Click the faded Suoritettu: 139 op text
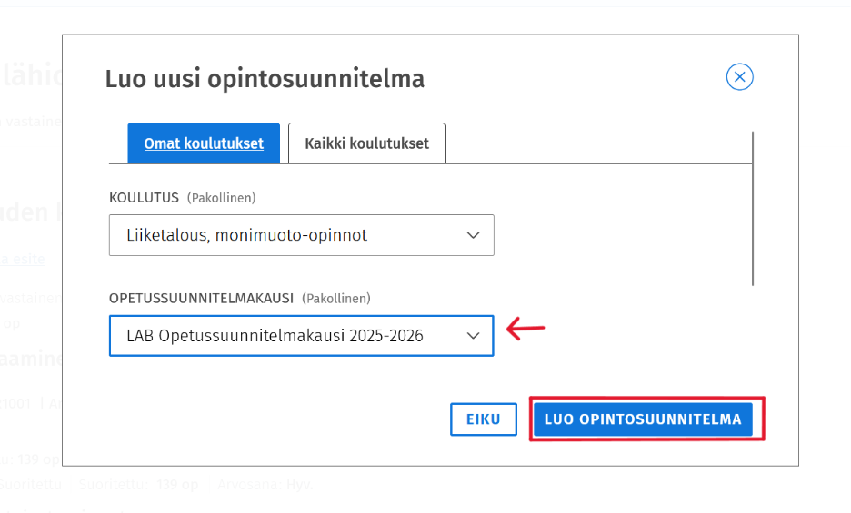The width and height of the screenshot is (851, 513). [138, 484]
